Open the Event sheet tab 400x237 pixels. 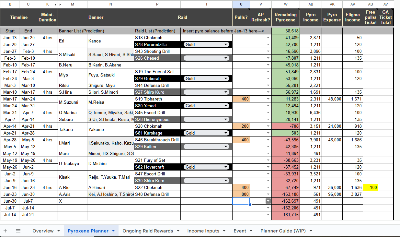(240, 231)
